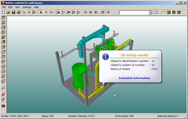Toggle the O color mode button
188x119 pixels.
[x=73, y=12]
